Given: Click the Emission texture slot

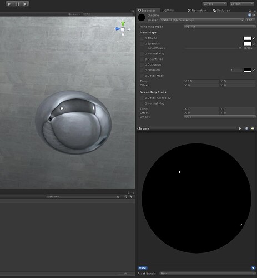Looking at the screenshot, I should coord(142,70).
